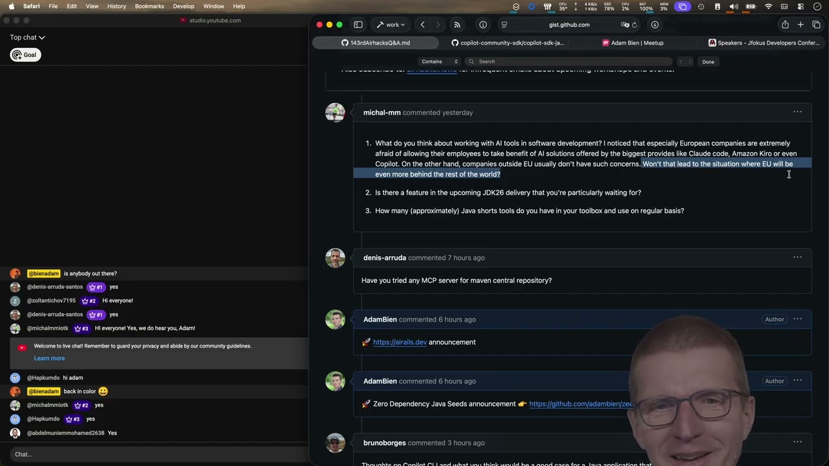Toggle the Safari sidebar icon

pos(358,25)
